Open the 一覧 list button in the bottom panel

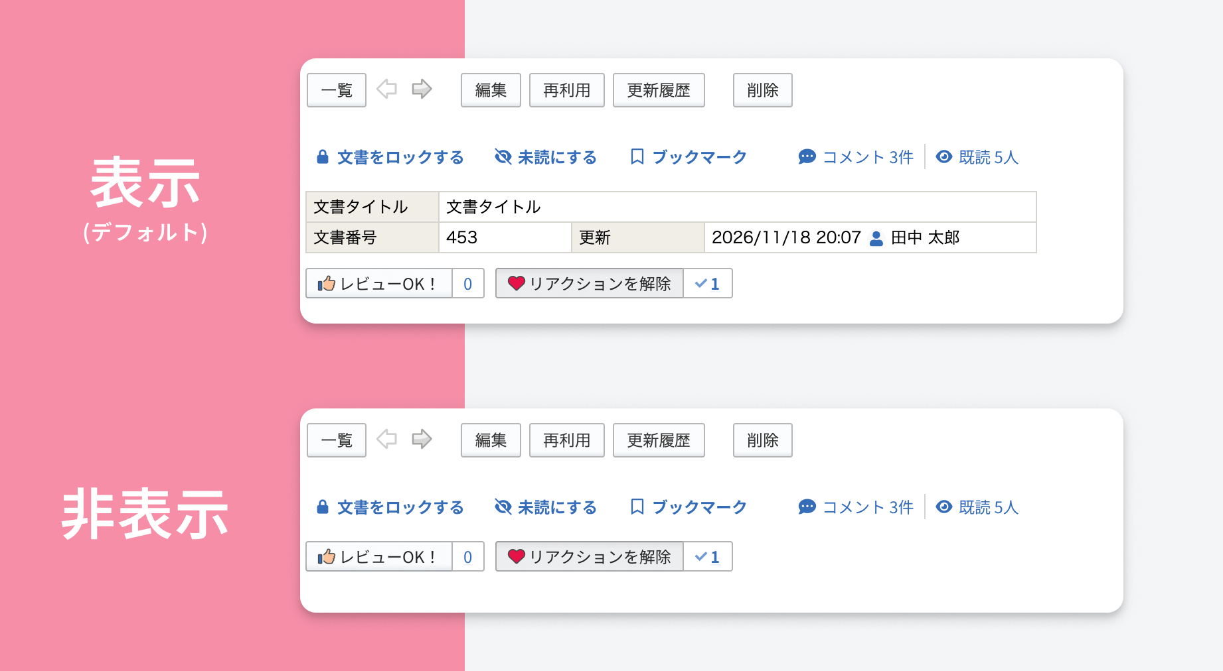337,440
